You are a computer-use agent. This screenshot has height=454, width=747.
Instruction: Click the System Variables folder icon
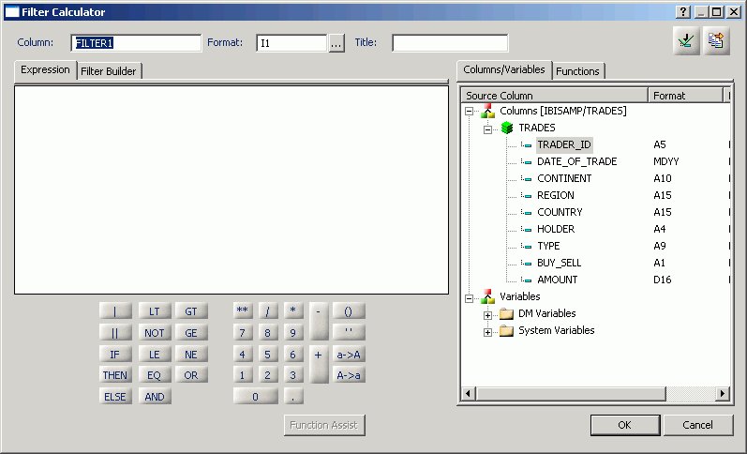click(x=506, y=330)
